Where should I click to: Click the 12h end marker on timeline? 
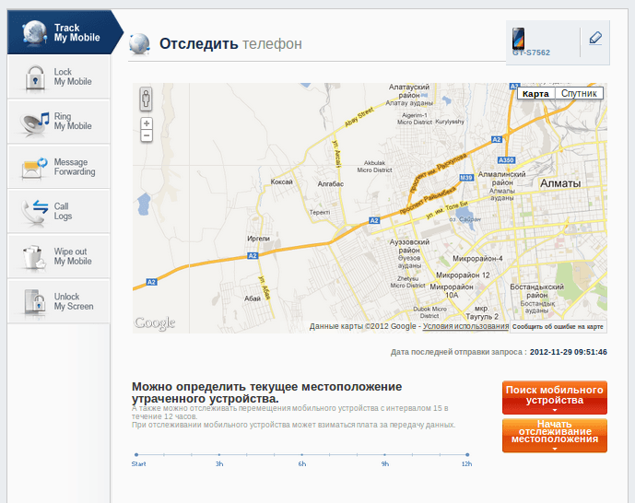(x=467, y=455)
